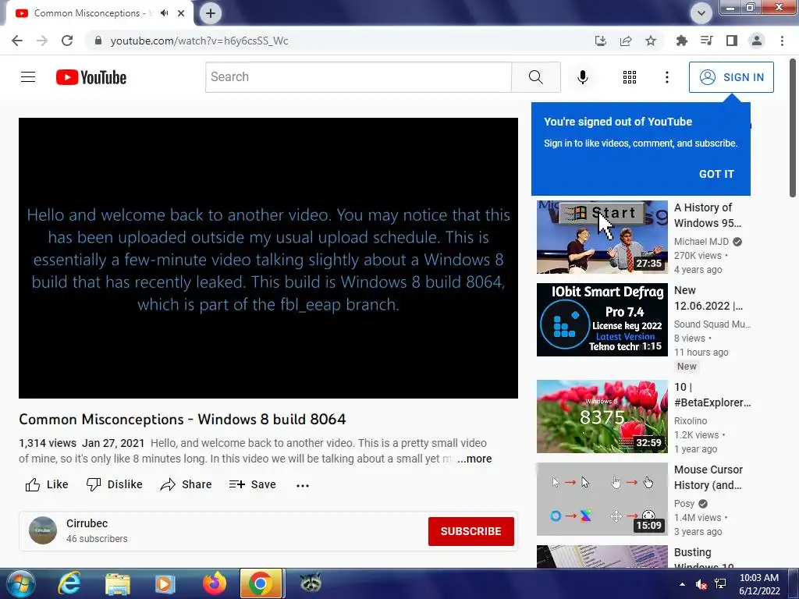799x599 pixels.
Task: Launch Firefox from the taskbar
Action: click(x=214, y=583)
